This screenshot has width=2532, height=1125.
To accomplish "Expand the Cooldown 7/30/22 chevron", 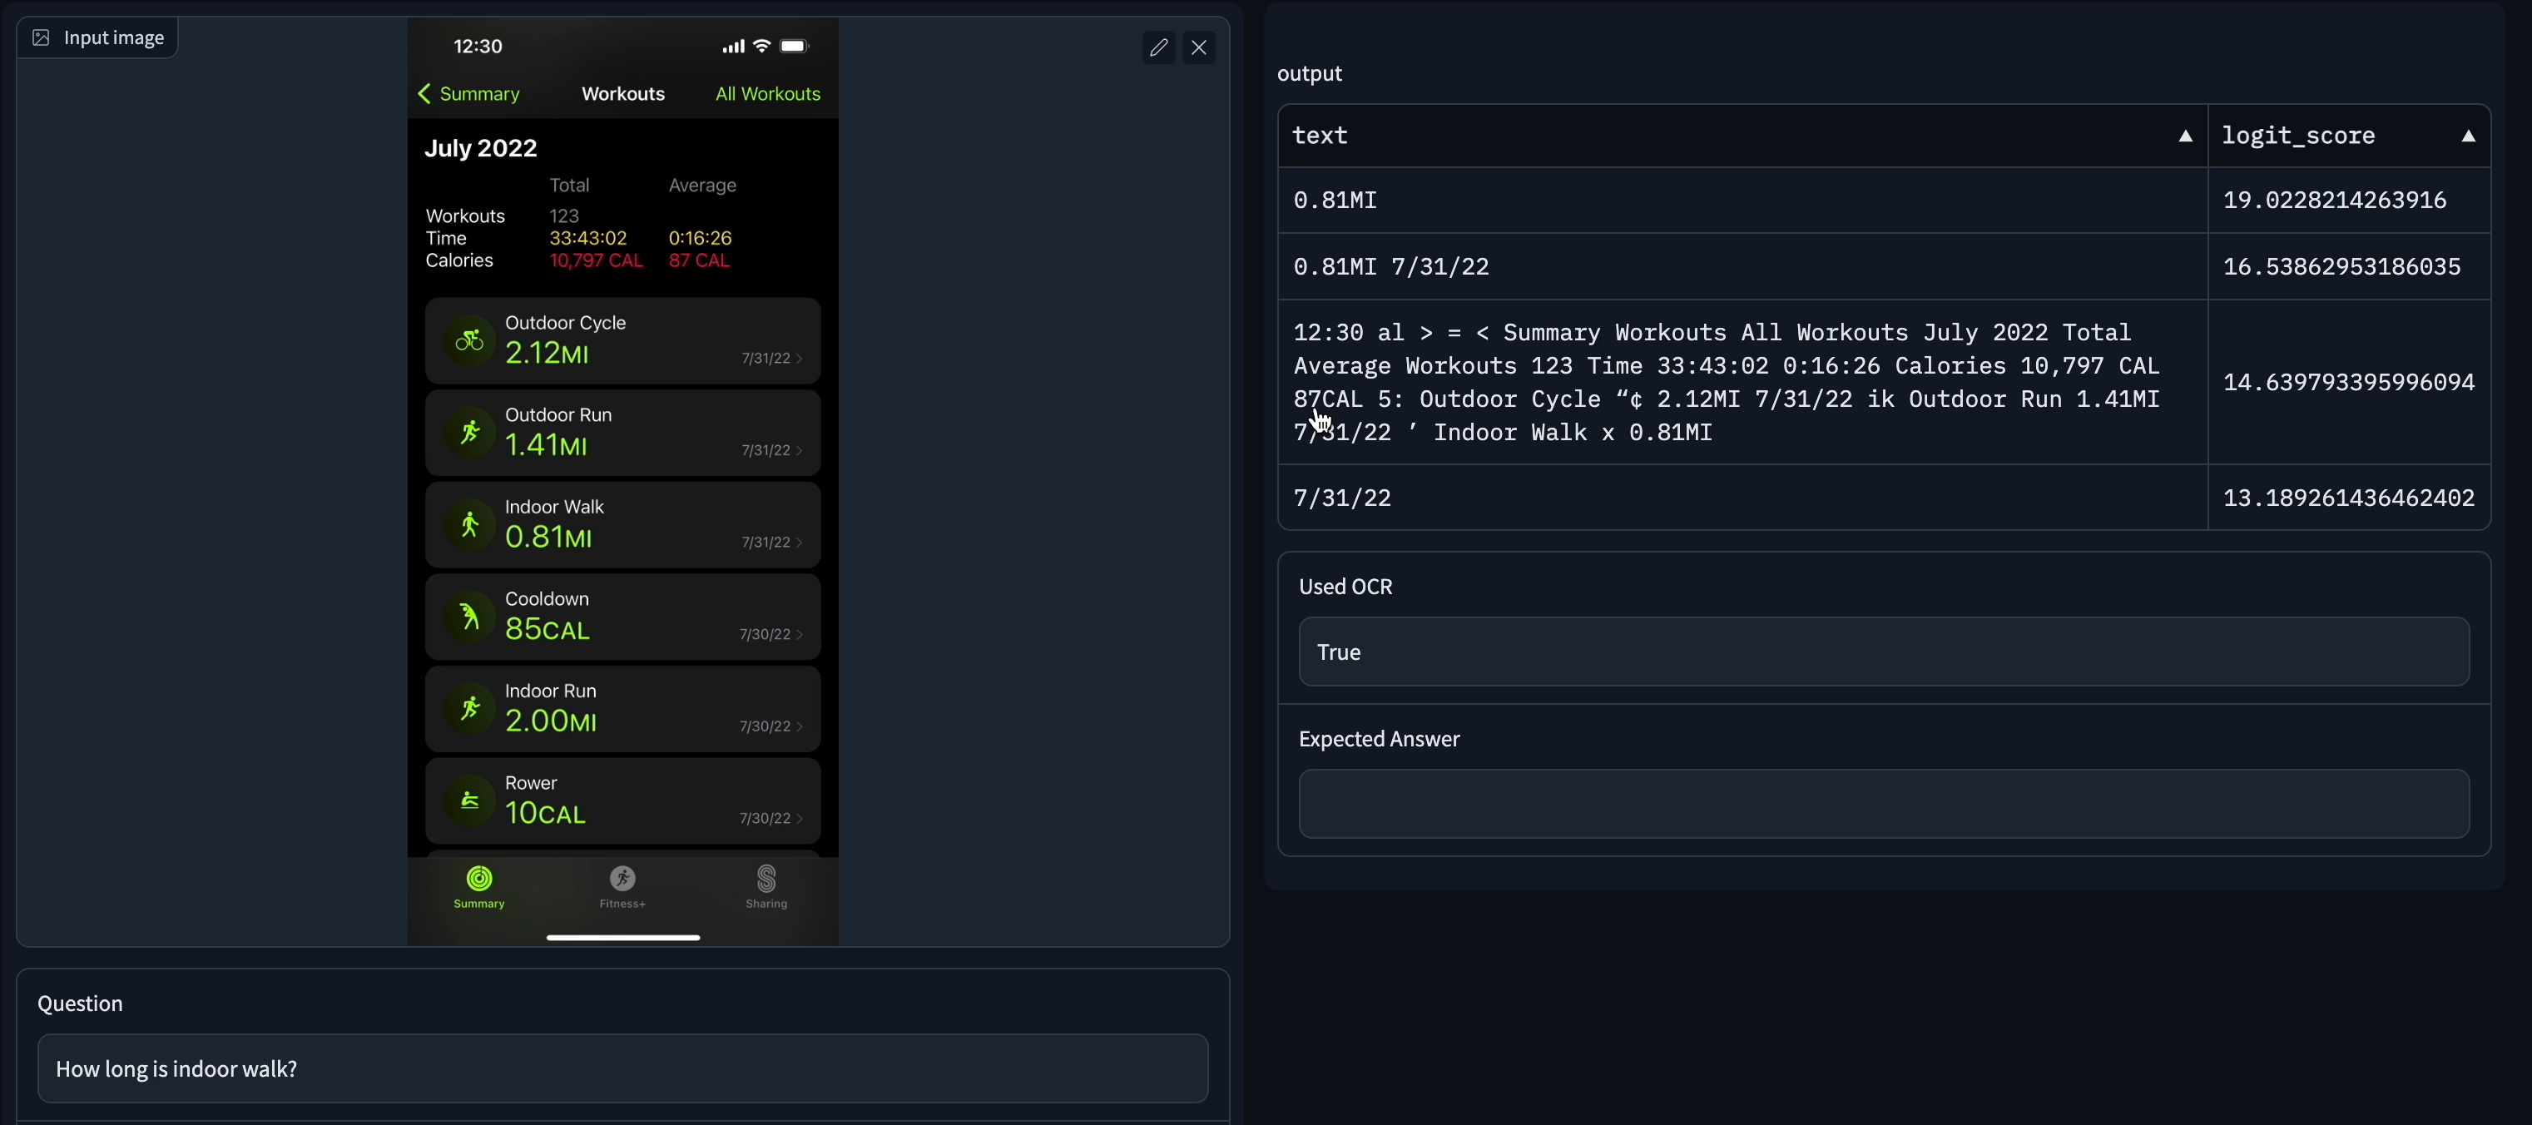I will (799, 636).
